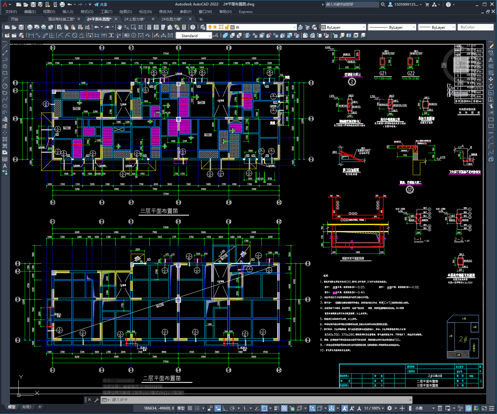The height and width of the screenshot is (414, 497).
Task: Choose the Line tool in the left toolbar
Action: pos(5,46)
